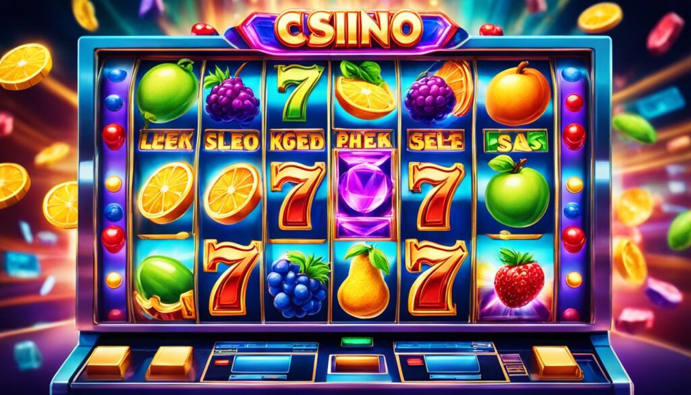
Task: Click the green SAS label on the last reel
Action: tap(515, 141)
